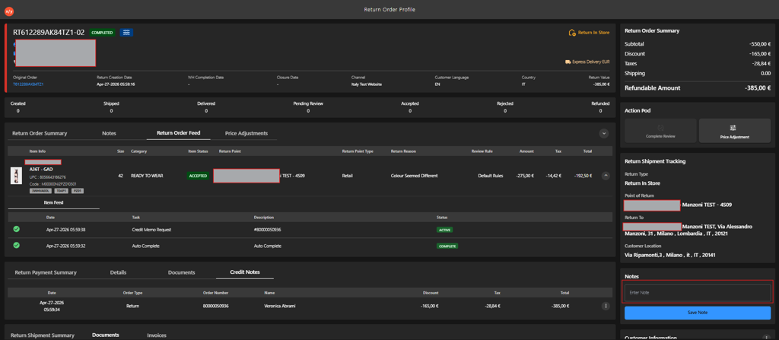779x340 pixels.
Task: Open original order T612289AK84TZ1 link
Action: pos(28,84)
